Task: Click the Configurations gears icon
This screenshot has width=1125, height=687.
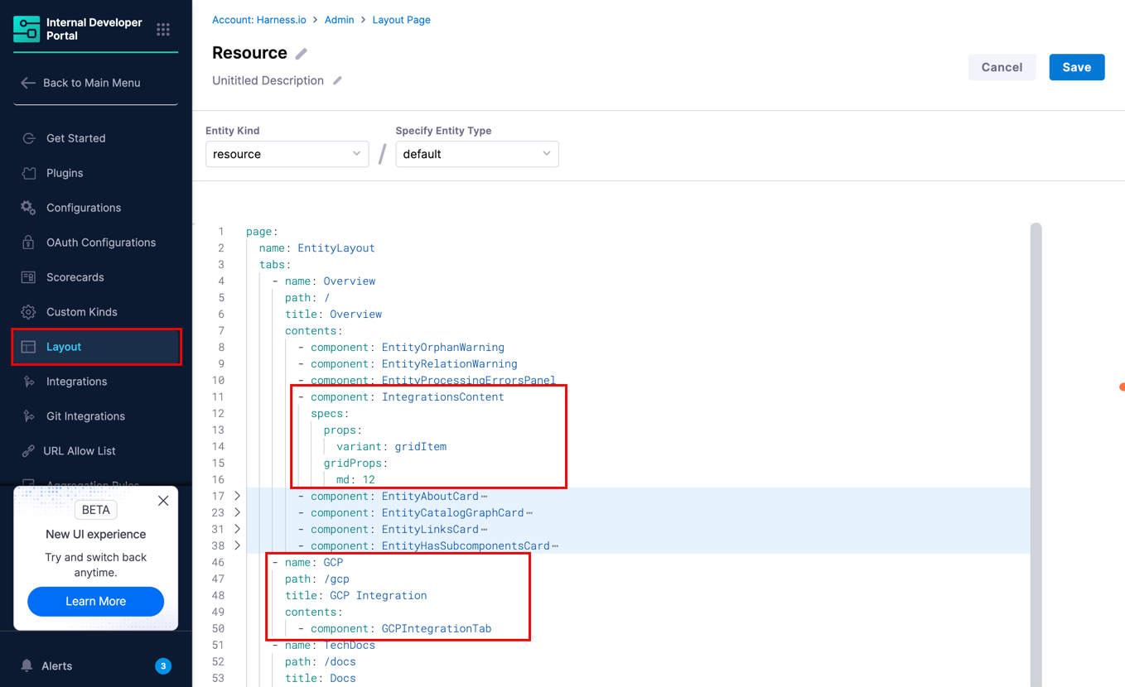Action: pos(28,208)
